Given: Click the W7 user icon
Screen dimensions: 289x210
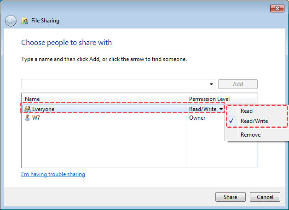Looking at the screenshot, I should (x=27, y=118).
